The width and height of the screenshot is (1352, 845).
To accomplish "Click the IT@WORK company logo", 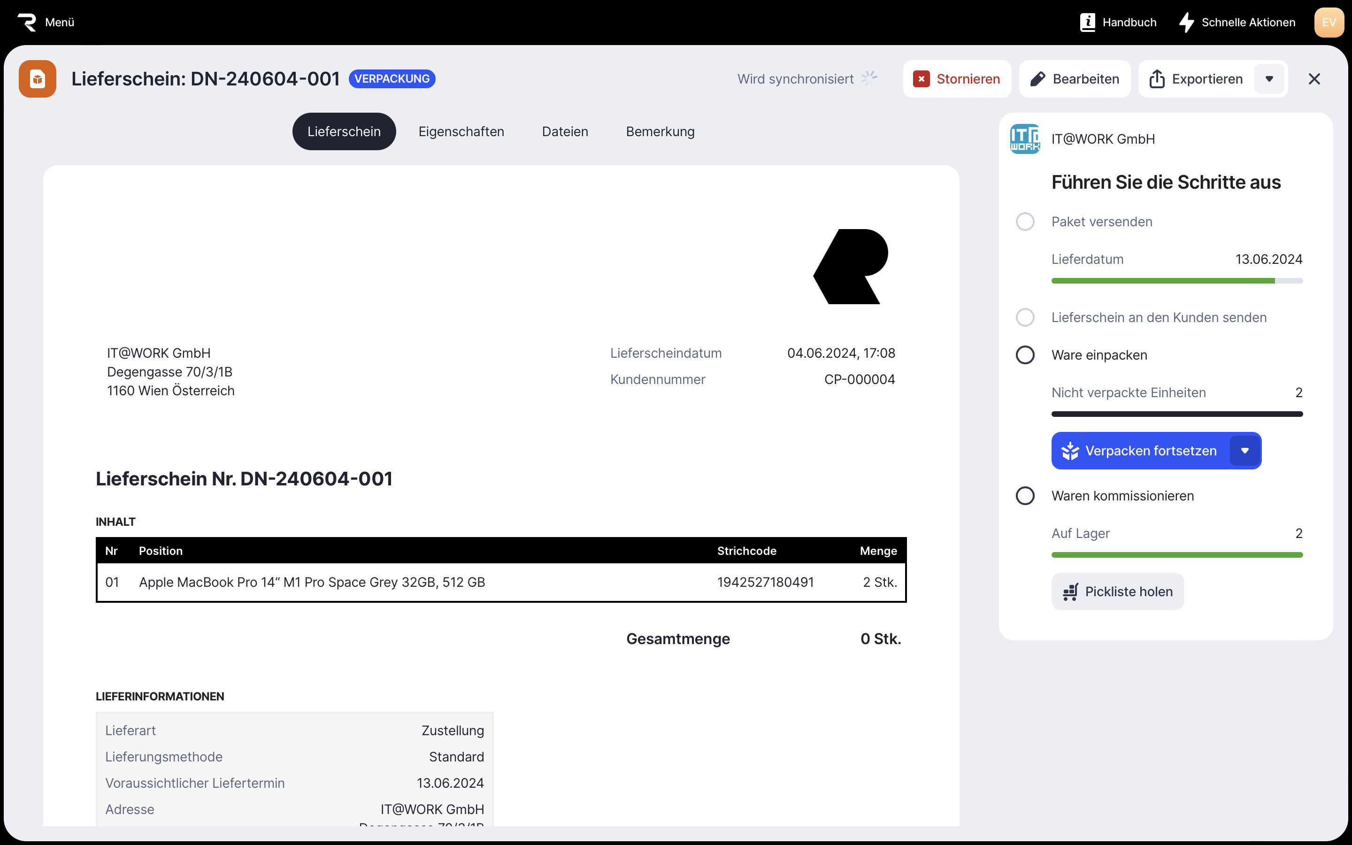I will coord(1025,138).
